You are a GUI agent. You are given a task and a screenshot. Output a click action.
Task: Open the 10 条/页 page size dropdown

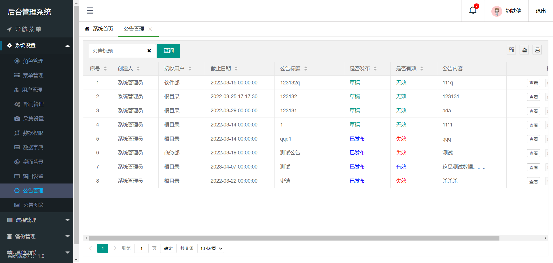pyautogui.click(x=210, y=248)
